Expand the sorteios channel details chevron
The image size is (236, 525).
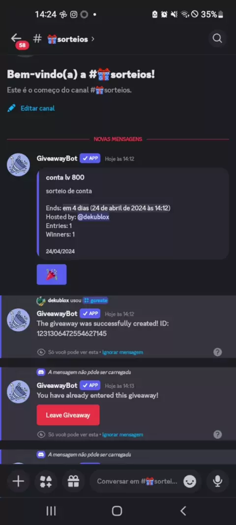[93, 39]
